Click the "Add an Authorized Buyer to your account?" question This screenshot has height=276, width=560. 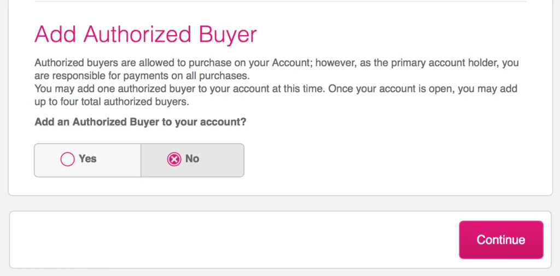tap(141, 122)
